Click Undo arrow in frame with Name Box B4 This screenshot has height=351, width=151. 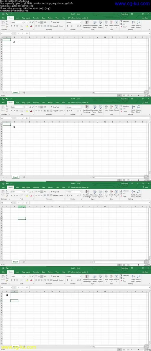(x=7, y=268)
